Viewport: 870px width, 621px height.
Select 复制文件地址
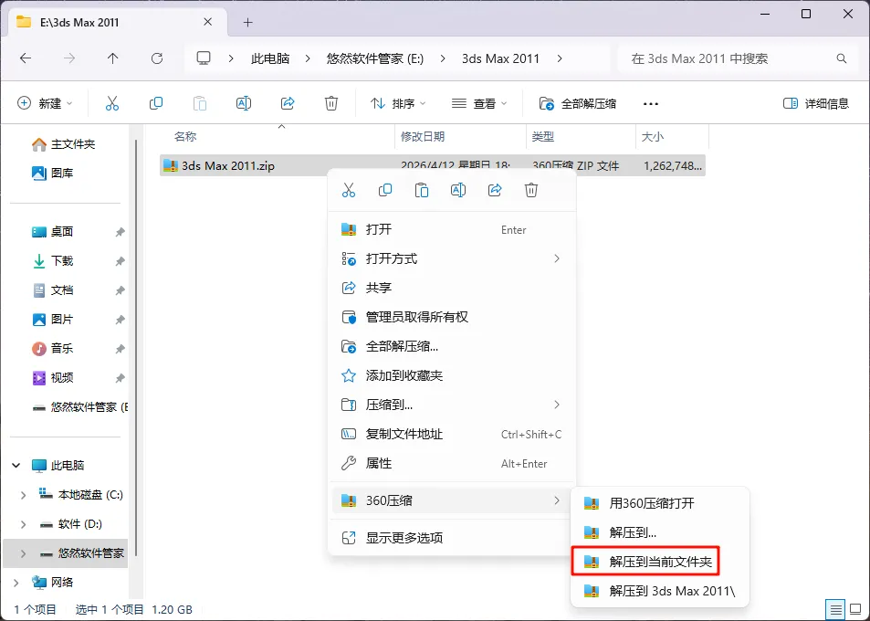pos(452,434)
